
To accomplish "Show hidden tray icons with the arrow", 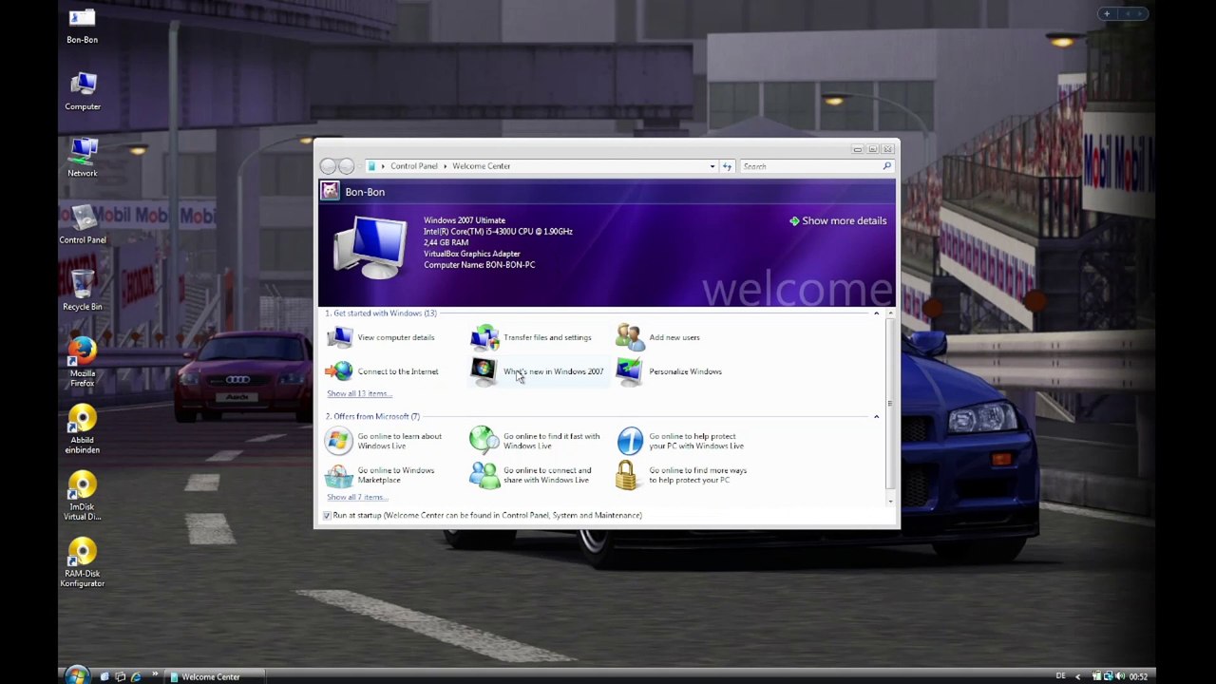I will 1077,676.
